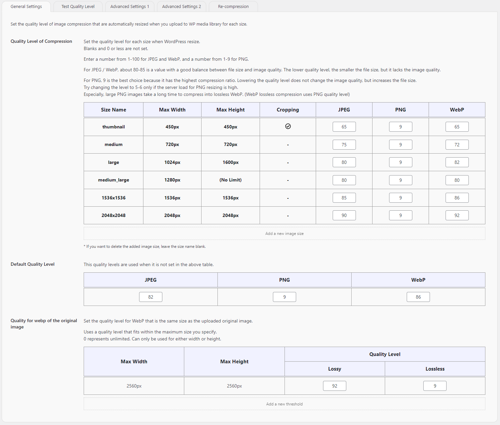This screenshot has height=425, width=500.
Task: Click the default PNG quality field
Action: click(x=284, y=297)
